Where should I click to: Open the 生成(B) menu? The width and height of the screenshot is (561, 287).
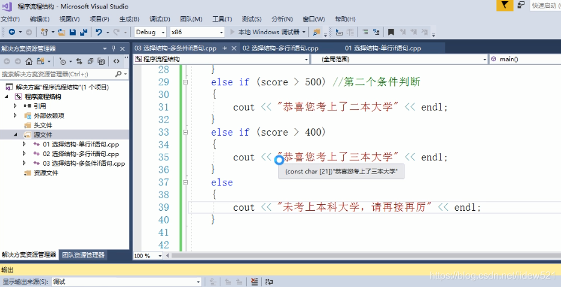129,19
